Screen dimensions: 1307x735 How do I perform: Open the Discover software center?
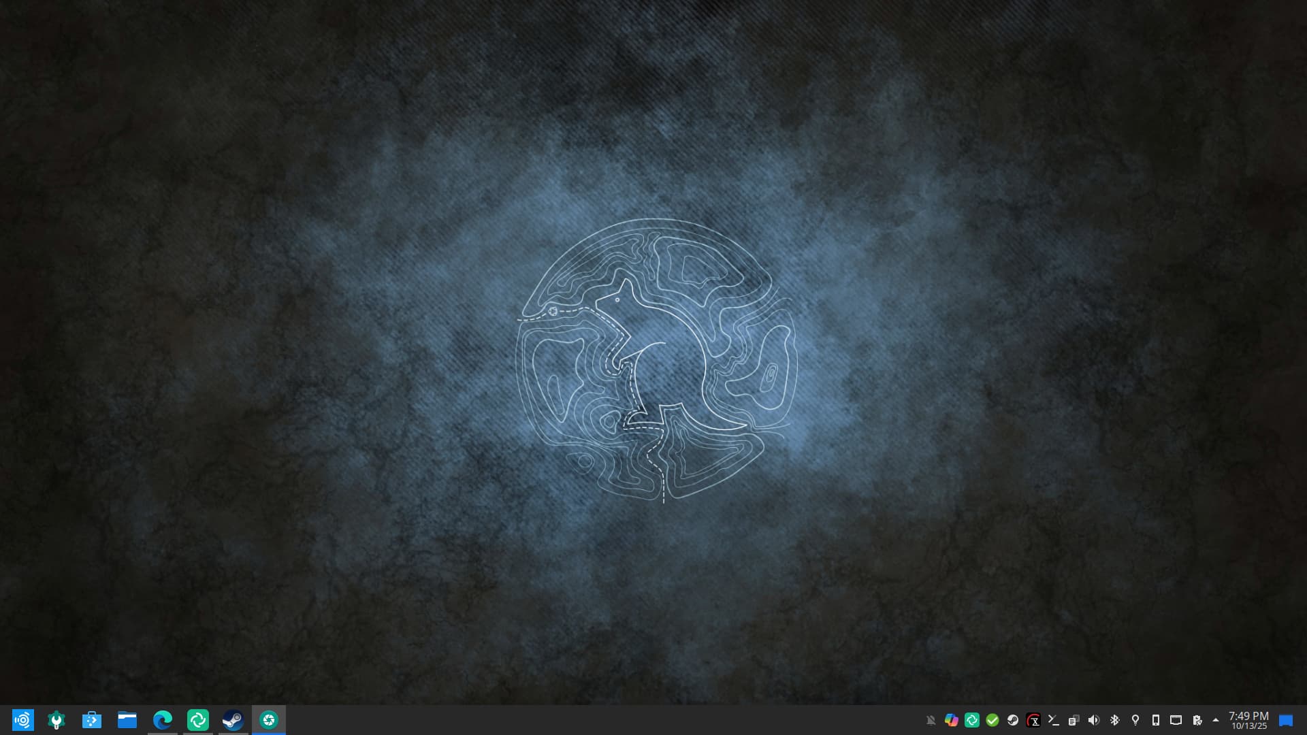92,720
